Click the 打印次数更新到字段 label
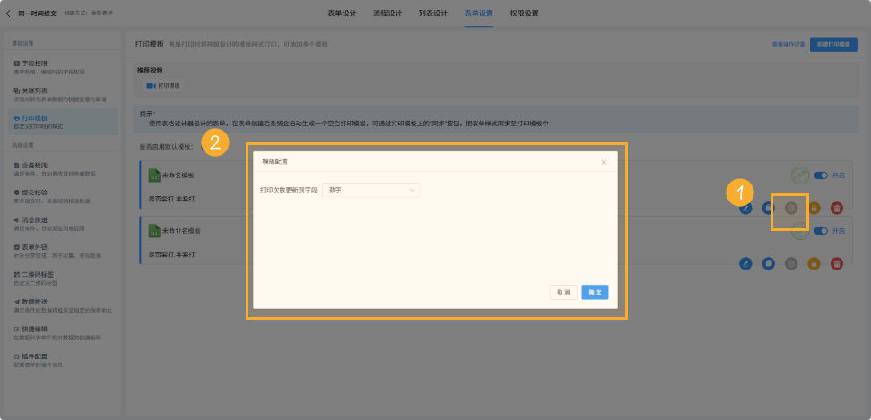This screenshot has width=871, height=420. tap(289, 190)
